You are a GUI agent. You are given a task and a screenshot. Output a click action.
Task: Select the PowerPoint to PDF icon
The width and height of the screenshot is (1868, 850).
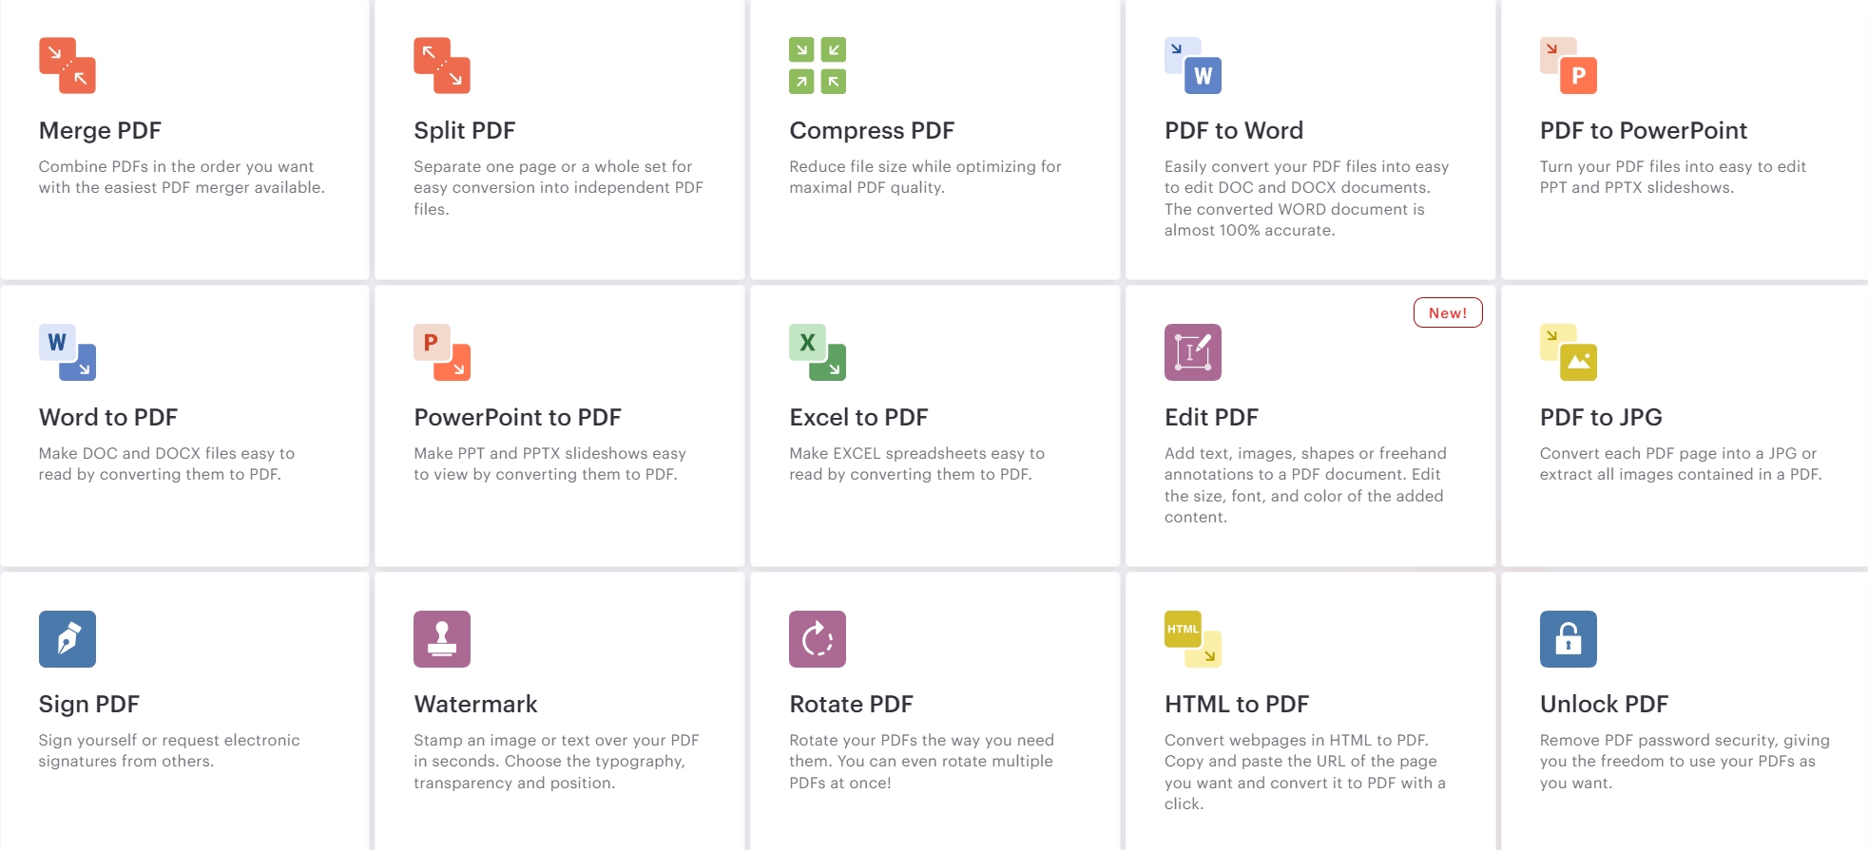point(442,352)
